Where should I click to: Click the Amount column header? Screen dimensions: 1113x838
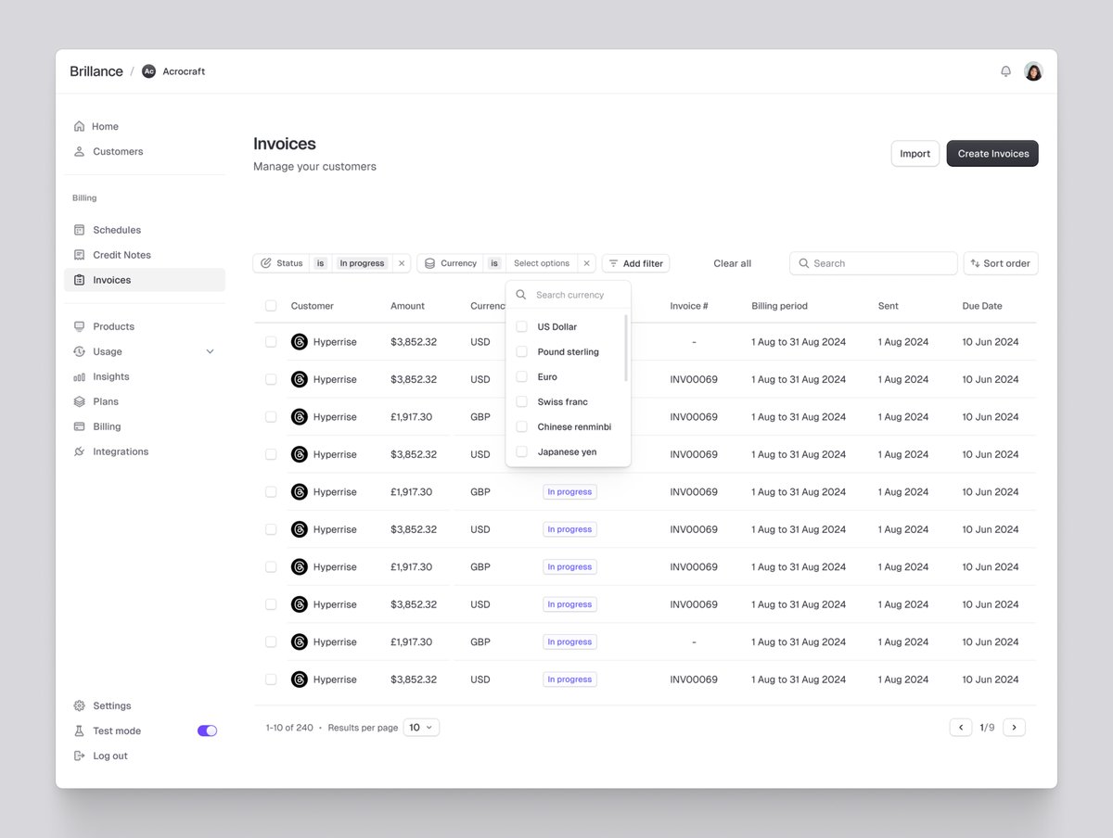pyautogui.click(x=407, y=306)
